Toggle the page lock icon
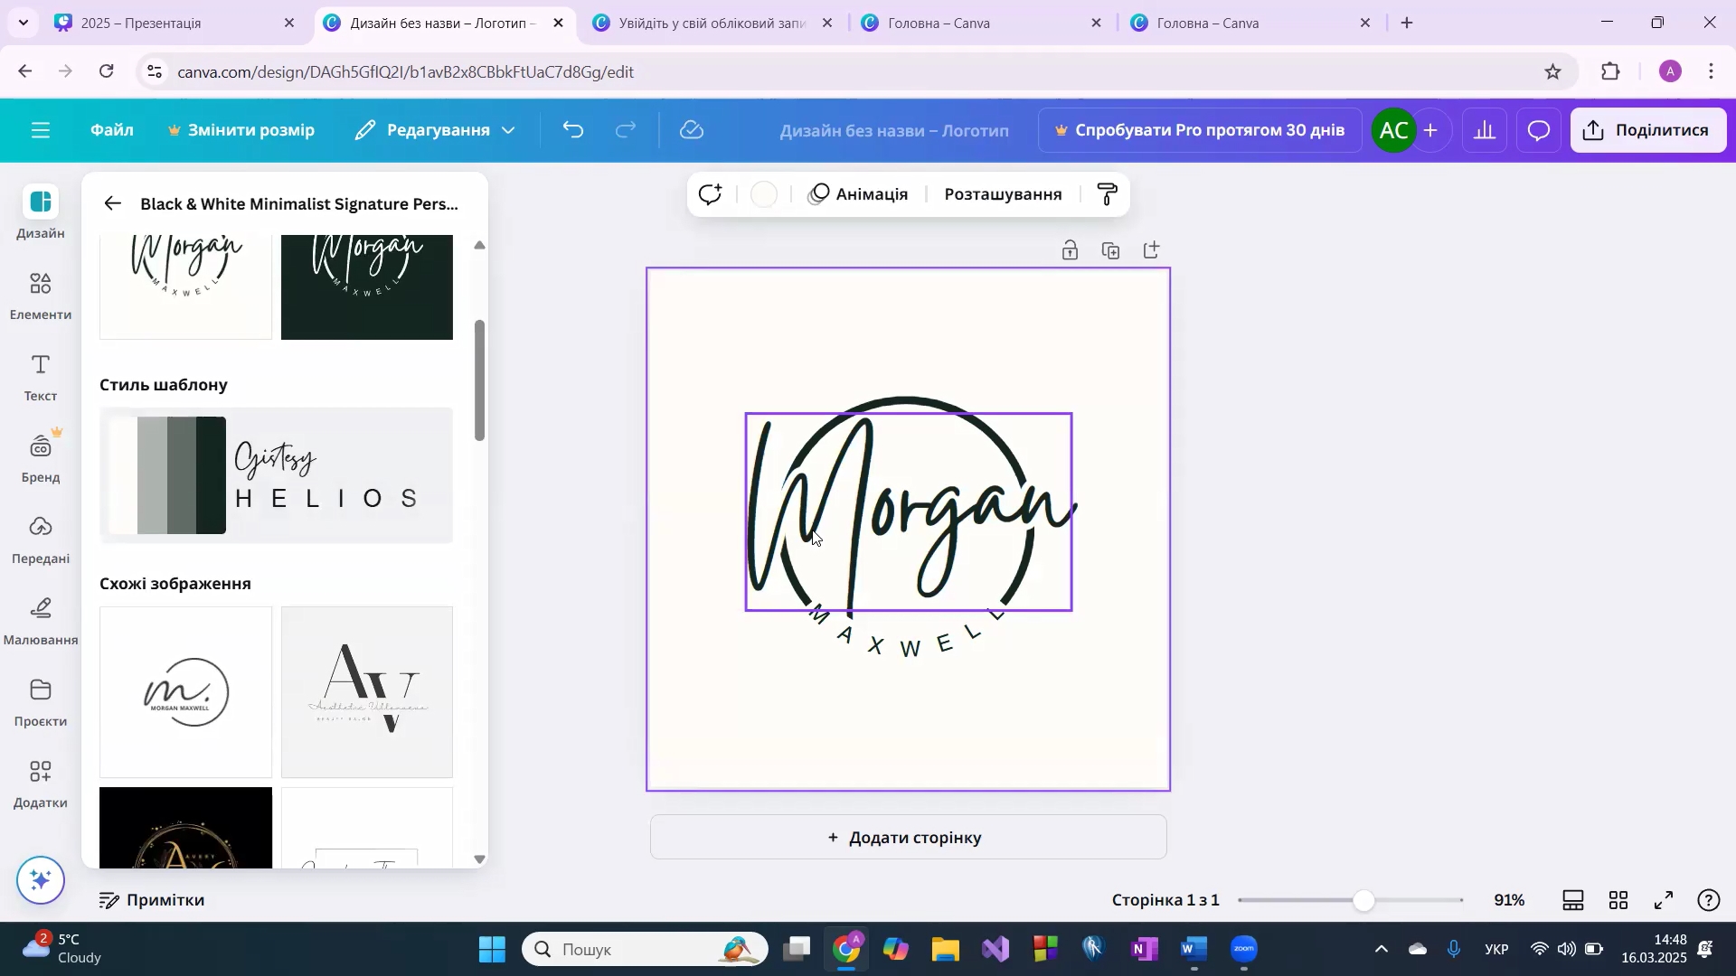Screen dimensions: 1736x976 pos(1071,251)
